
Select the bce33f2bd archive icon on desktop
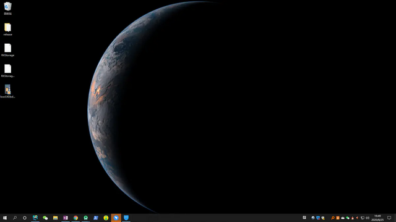[x=7, y=91]
